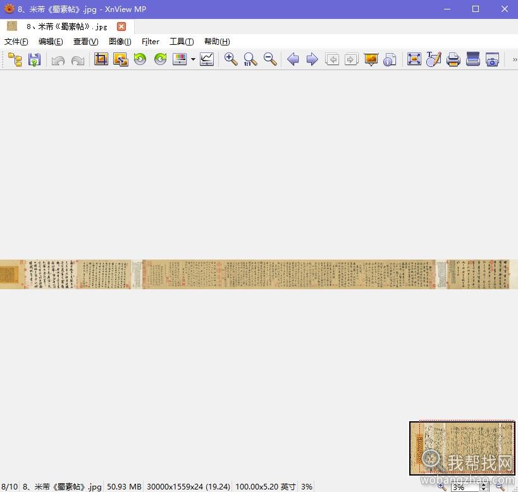518x492 pixels.
Task: Click the navigator preview thumbnail
Action: (x=462, y=448)
